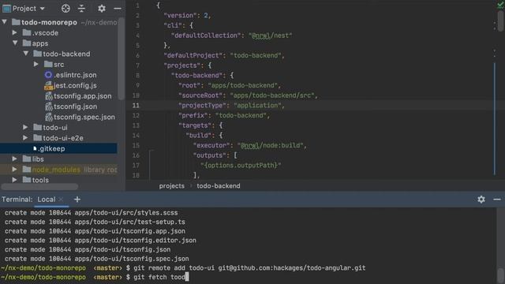Image resolution: width=505 pixels, height=284 pixels.
Task: Expand the libs folder
Action: 14,159
